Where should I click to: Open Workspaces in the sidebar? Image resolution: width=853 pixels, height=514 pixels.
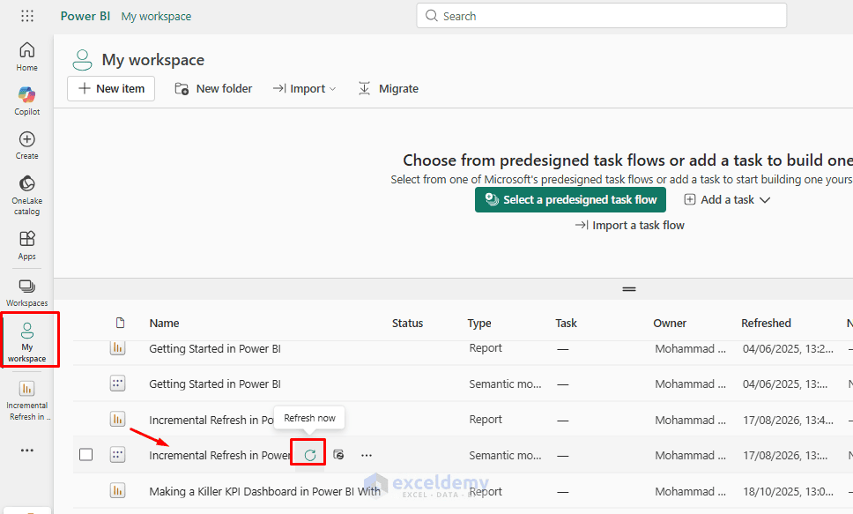pos(26,293)
